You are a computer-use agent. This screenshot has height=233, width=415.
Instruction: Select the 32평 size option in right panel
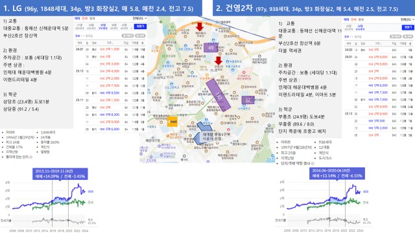[361, 28]
